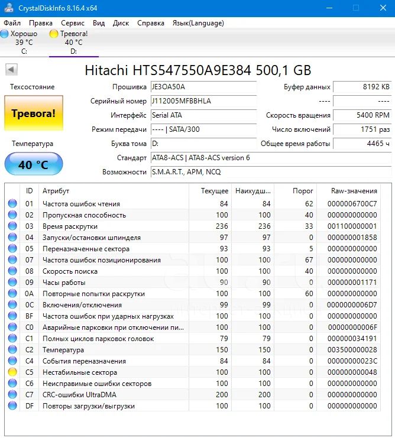This screenshot has width=395, height=438.
Task: Select the row Неисправимые ошибки секторов
Action: [193, 383]
